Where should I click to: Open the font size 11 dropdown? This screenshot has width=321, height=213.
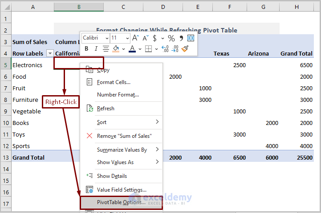[x=127, y=38]
